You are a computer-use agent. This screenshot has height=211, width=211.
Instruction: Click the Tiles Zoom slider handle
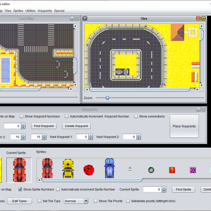(x=107, y=98)
